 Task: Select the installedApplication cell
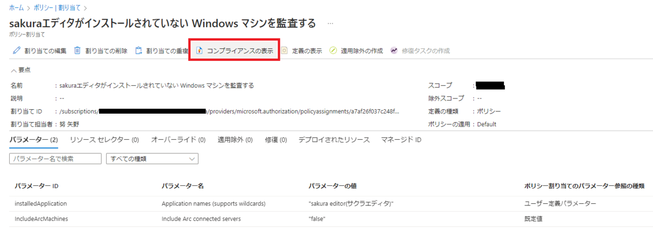coord(41,203)
